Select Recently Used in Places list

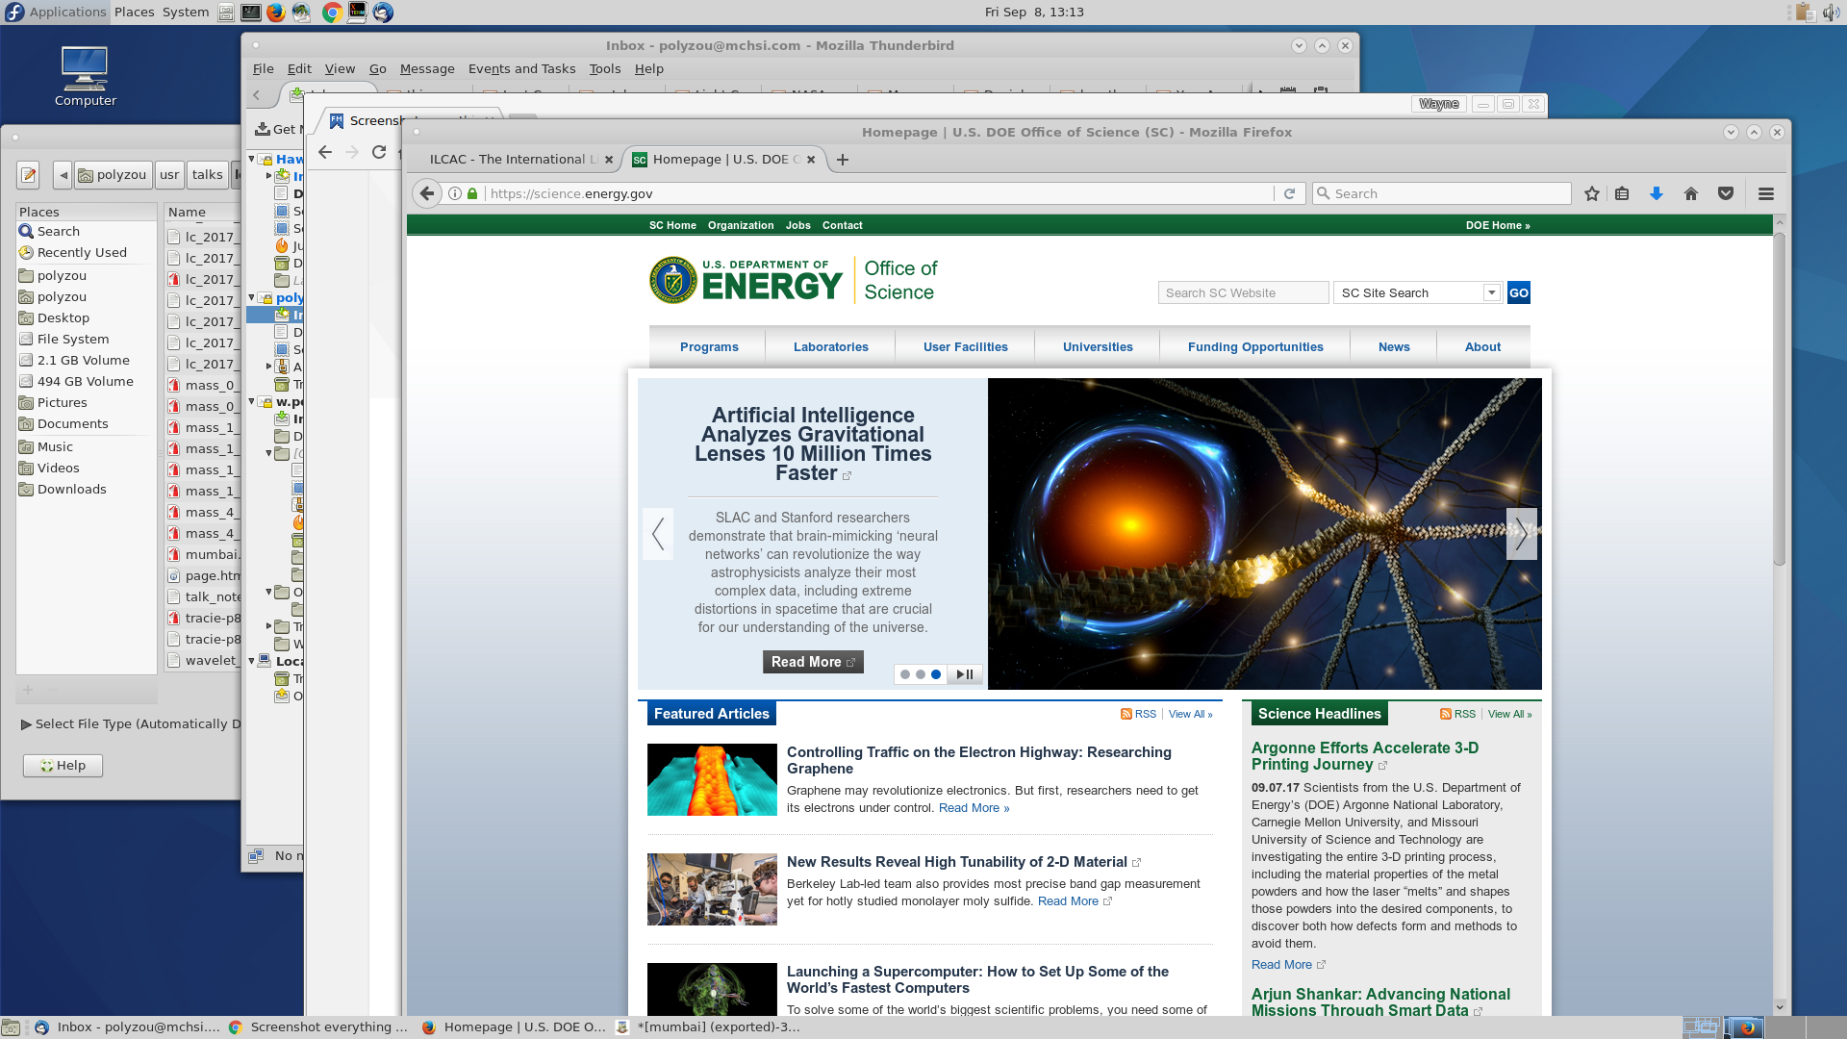pyautogui.click(x=82, y=252)
